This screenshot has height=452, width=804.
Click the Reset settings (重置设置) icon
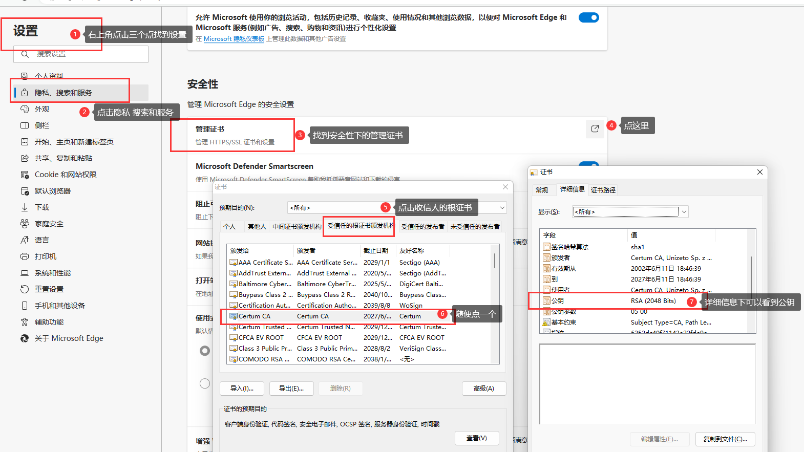(25, 289)
